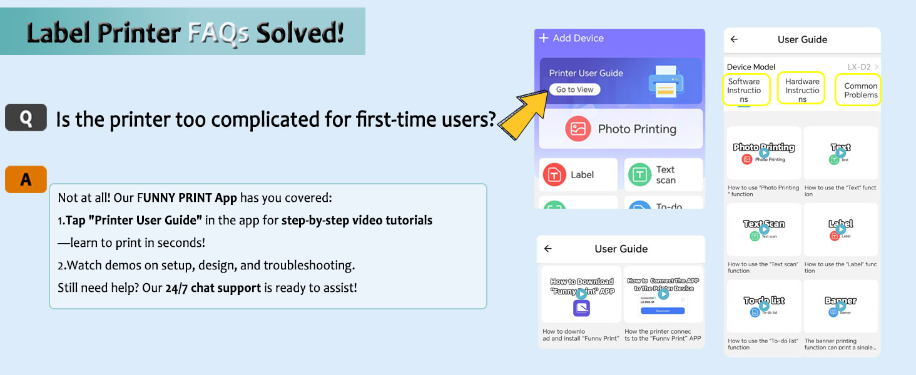Play the Text Scan tutorial video

coord(763,229)
